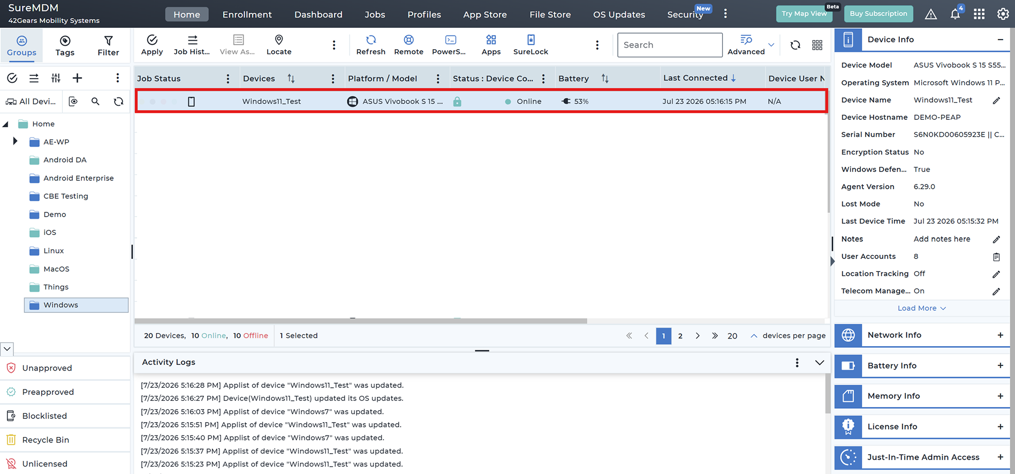
Task: Open the App Store tab
Action: coord(485,14)
